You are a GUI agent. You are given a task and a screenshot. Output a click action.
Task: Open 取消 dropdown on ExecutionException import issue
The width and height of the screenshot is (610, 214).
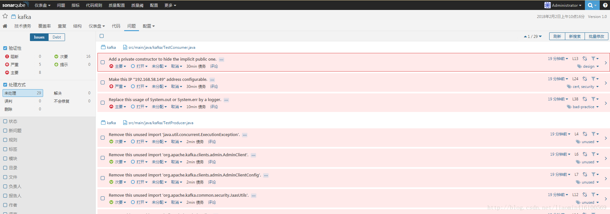pos(177,142)
